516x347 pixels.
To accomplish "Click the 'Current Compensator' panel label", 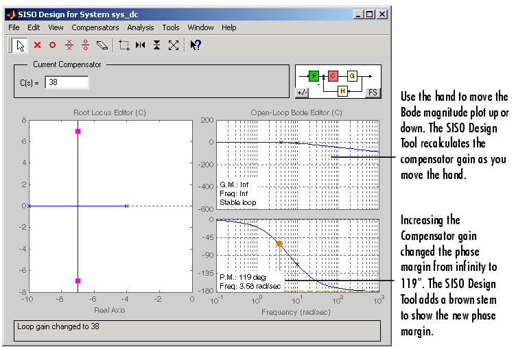I will click(x=67, y=64).
